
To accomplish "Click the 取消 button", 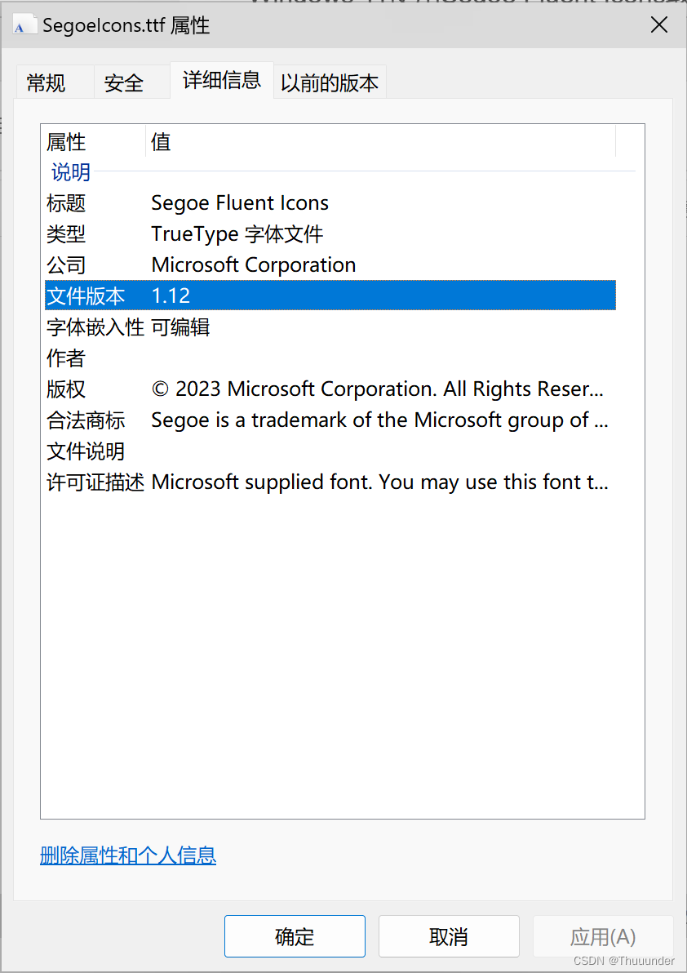I will (449, 936).
